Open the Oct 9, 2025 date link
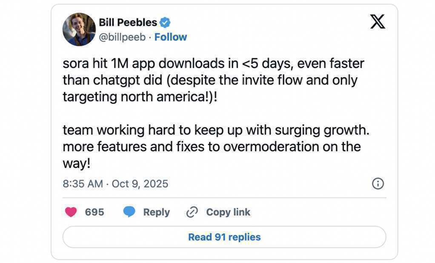The image size is (435, 263). pyautogui.click(x=140, y=184)
